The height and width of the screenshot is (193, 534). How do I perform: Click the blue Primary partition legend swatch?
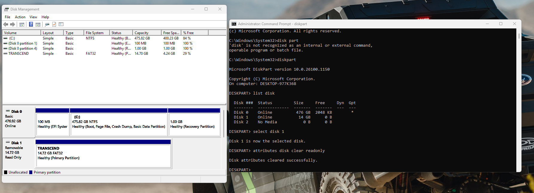click(x=31, y=172)
